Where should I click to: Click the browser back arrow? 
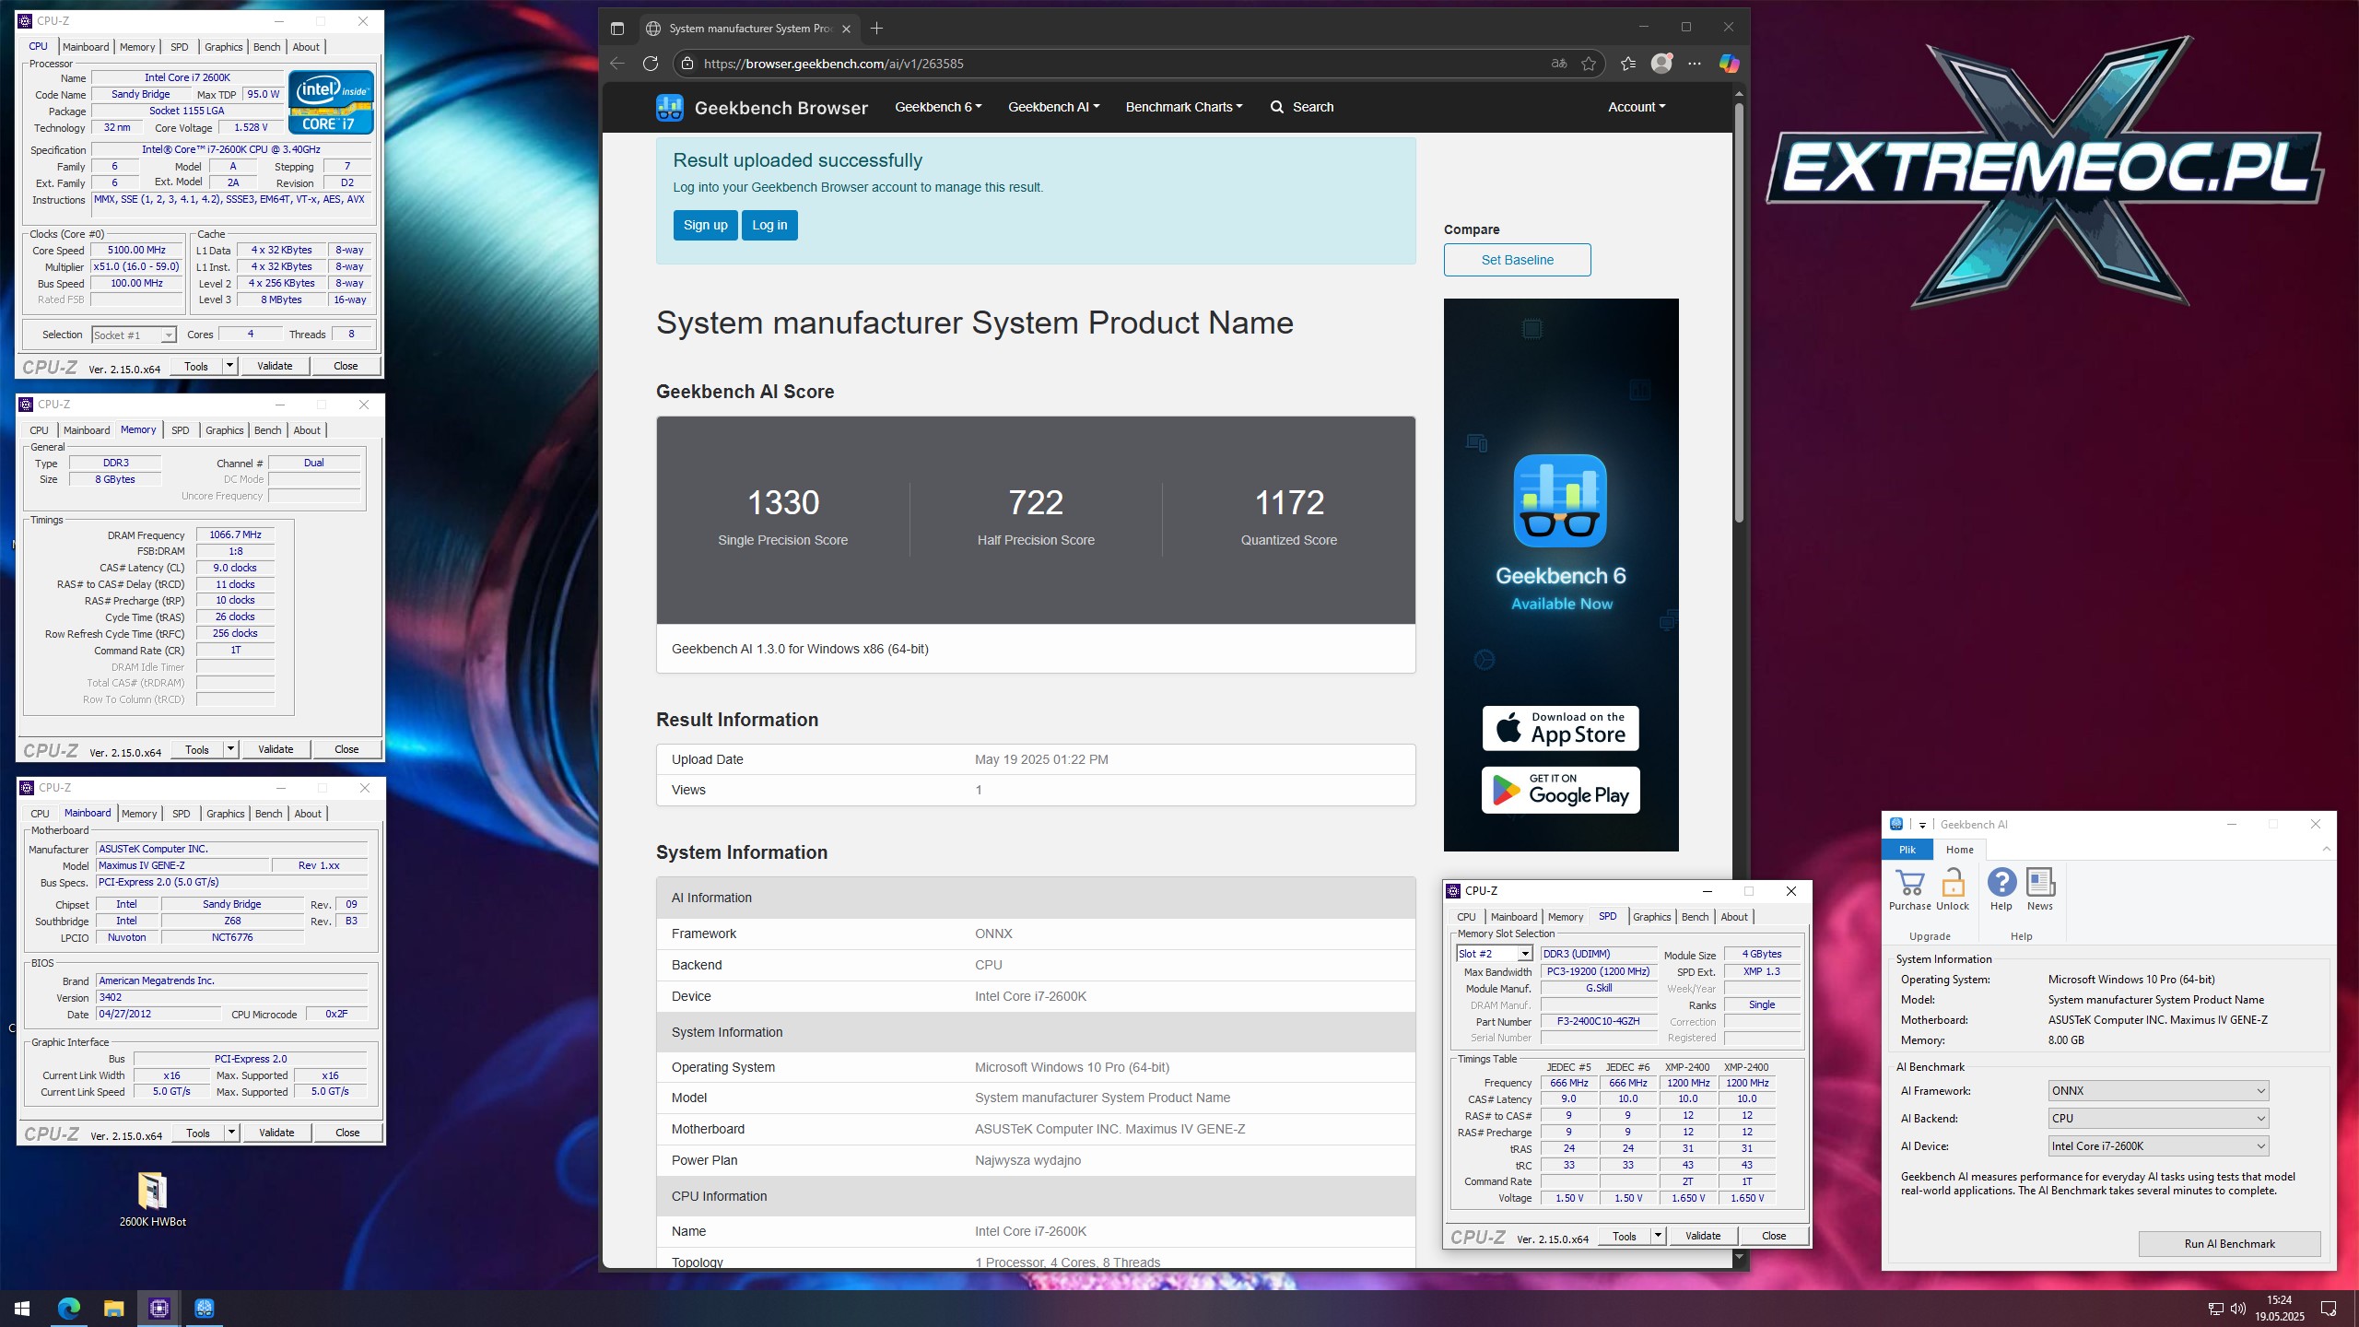click(x=617, y=64)
